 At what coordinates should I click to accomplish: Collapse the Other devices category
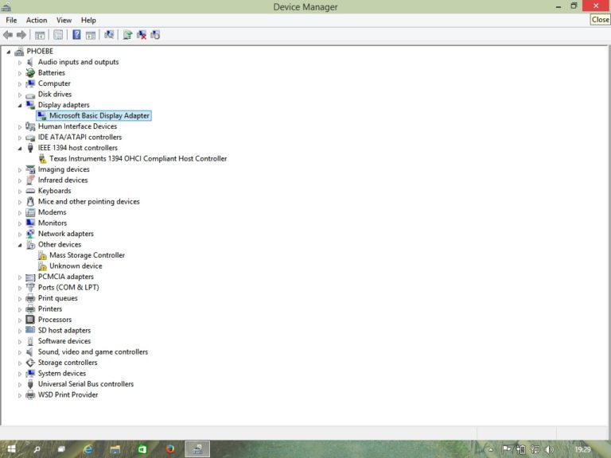[21, 245]
